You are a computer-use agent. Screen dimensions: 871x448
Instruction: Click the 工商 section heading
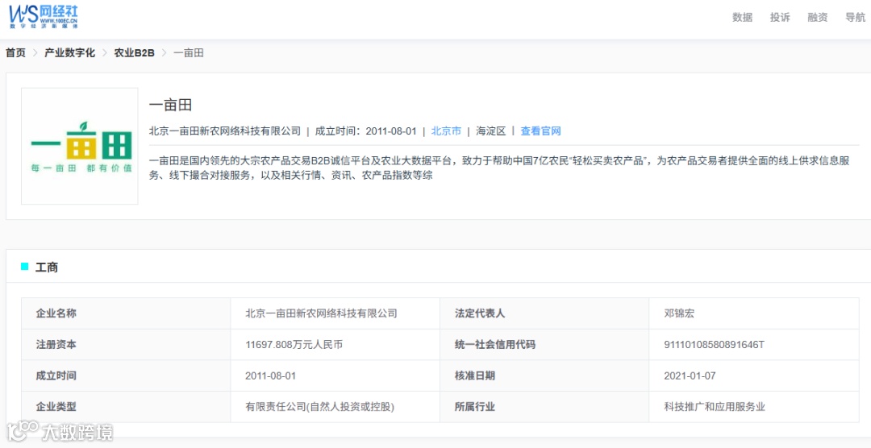[x=47, y=268]
